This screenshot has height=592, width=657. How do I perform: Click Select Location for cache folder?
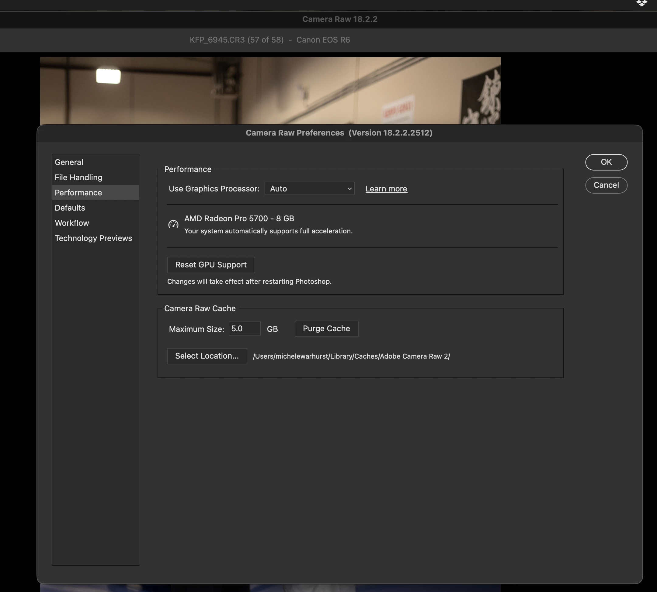(207, 356)
